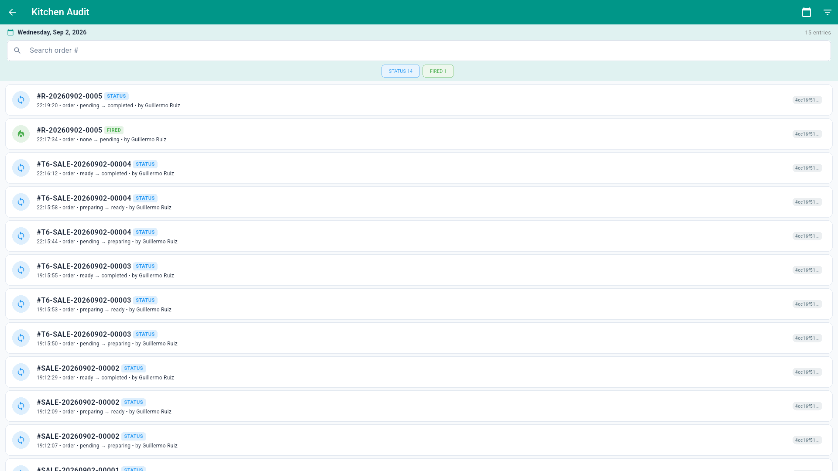Image resolution: width=838 pixels, height=471 pixels.
Task: Open #T6-SALE-20260902-00004 entry at 22:15:58
Action: (419, 202)
